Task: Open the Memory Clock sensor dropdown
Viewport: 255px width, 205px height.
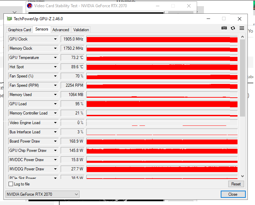Action: (x=55, y=48)
